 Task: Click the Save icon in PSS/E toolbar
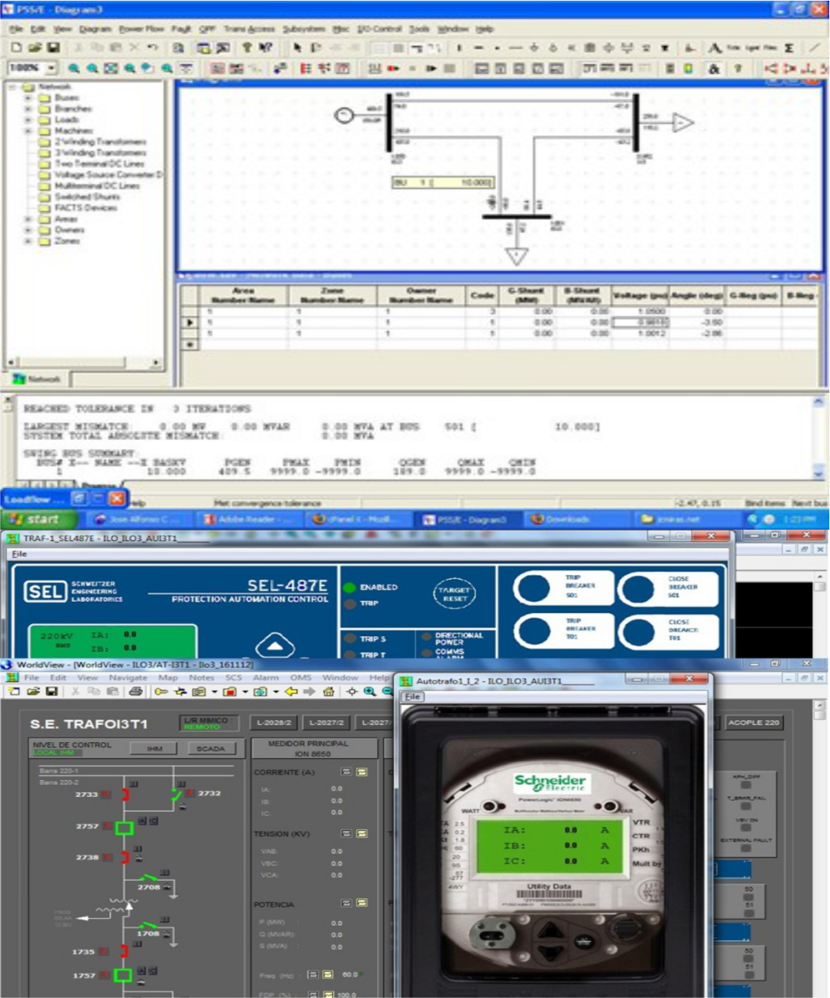[x=53, y=48]
